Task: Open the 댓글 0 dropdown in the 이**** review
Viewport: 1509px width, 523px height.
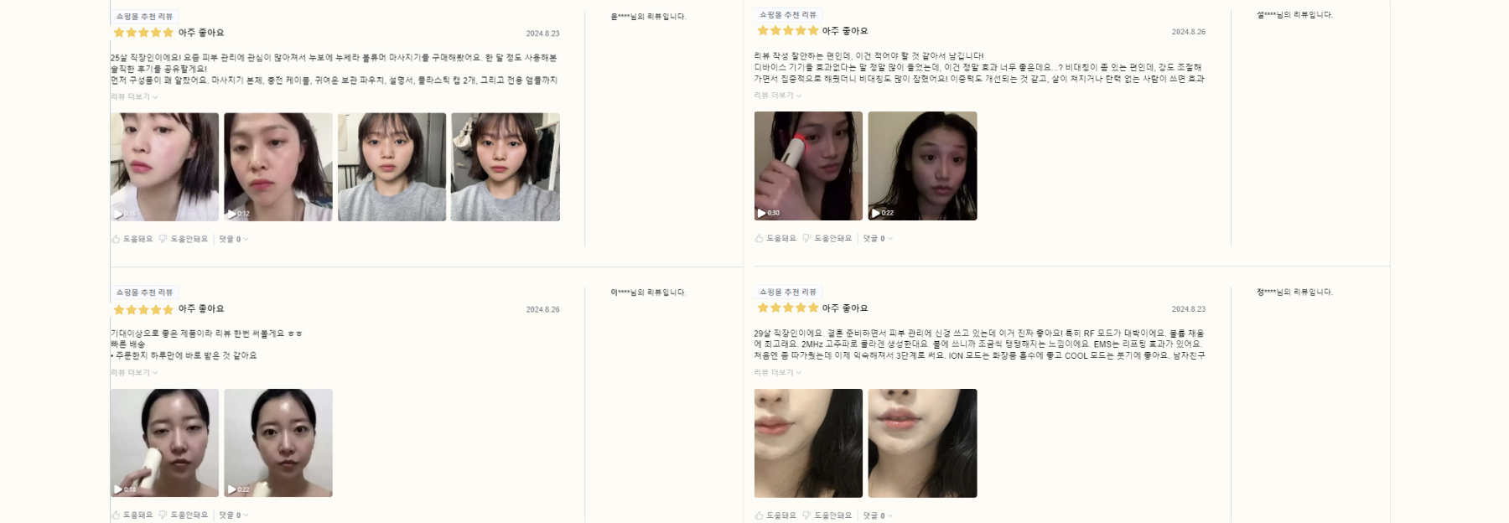Action: [234, 515]
